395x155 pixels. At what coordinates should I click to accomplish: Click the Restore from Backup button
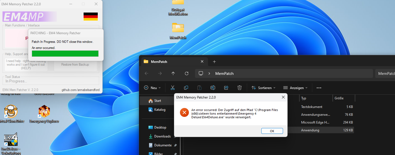click(x=75, y=65)
